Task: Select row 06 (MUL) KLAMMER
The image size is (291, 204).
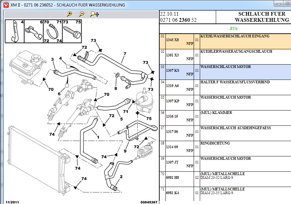Action: tap(225, 118)
